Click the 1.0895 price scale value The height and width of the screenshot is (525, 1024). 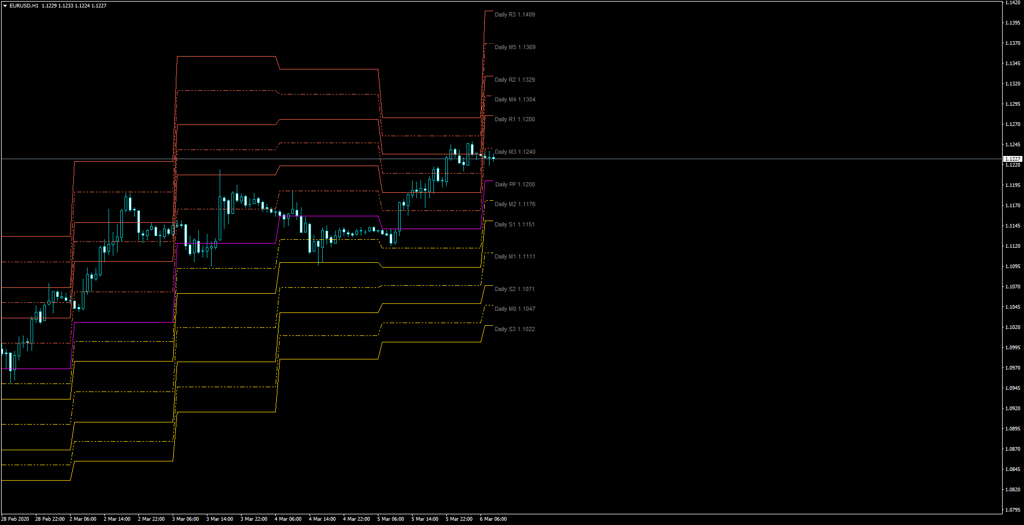(1012, 428)
